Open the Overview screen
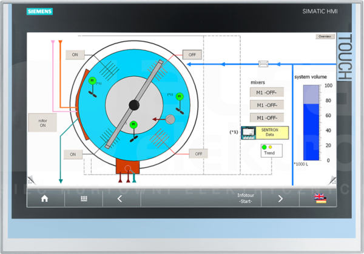364x254 pixels. coord(325,36)
